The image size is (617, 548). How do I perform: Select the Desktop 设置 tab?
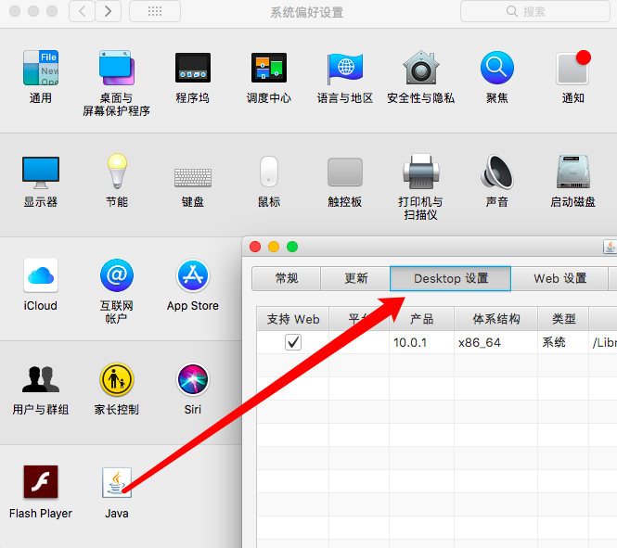click(x=451, y=278)
